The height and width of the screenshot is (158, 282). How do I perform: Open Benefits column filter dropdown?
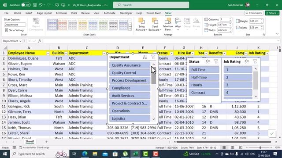[x=224, y=54]
